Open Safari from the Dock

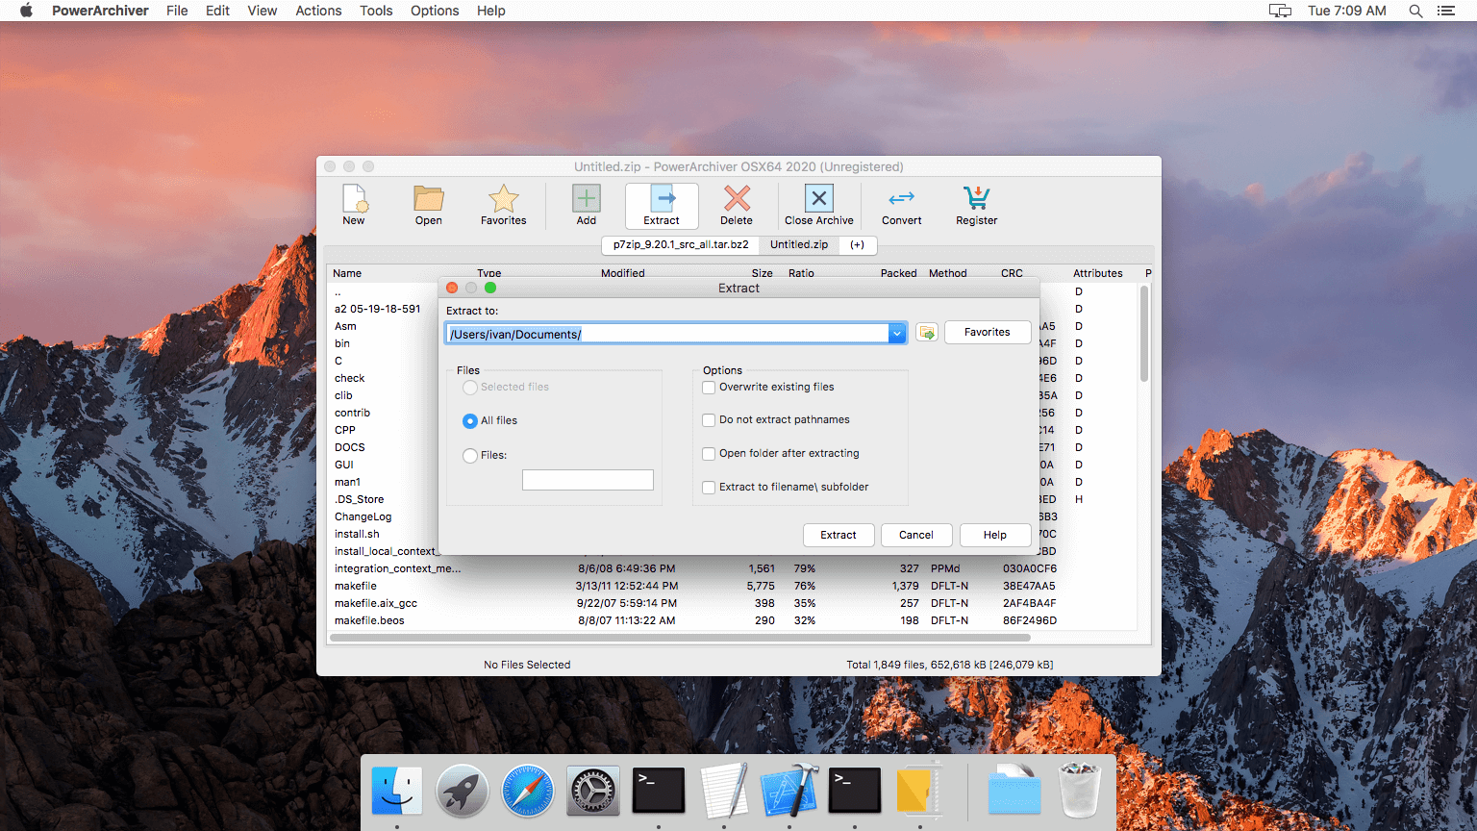[x=528, y=792]
